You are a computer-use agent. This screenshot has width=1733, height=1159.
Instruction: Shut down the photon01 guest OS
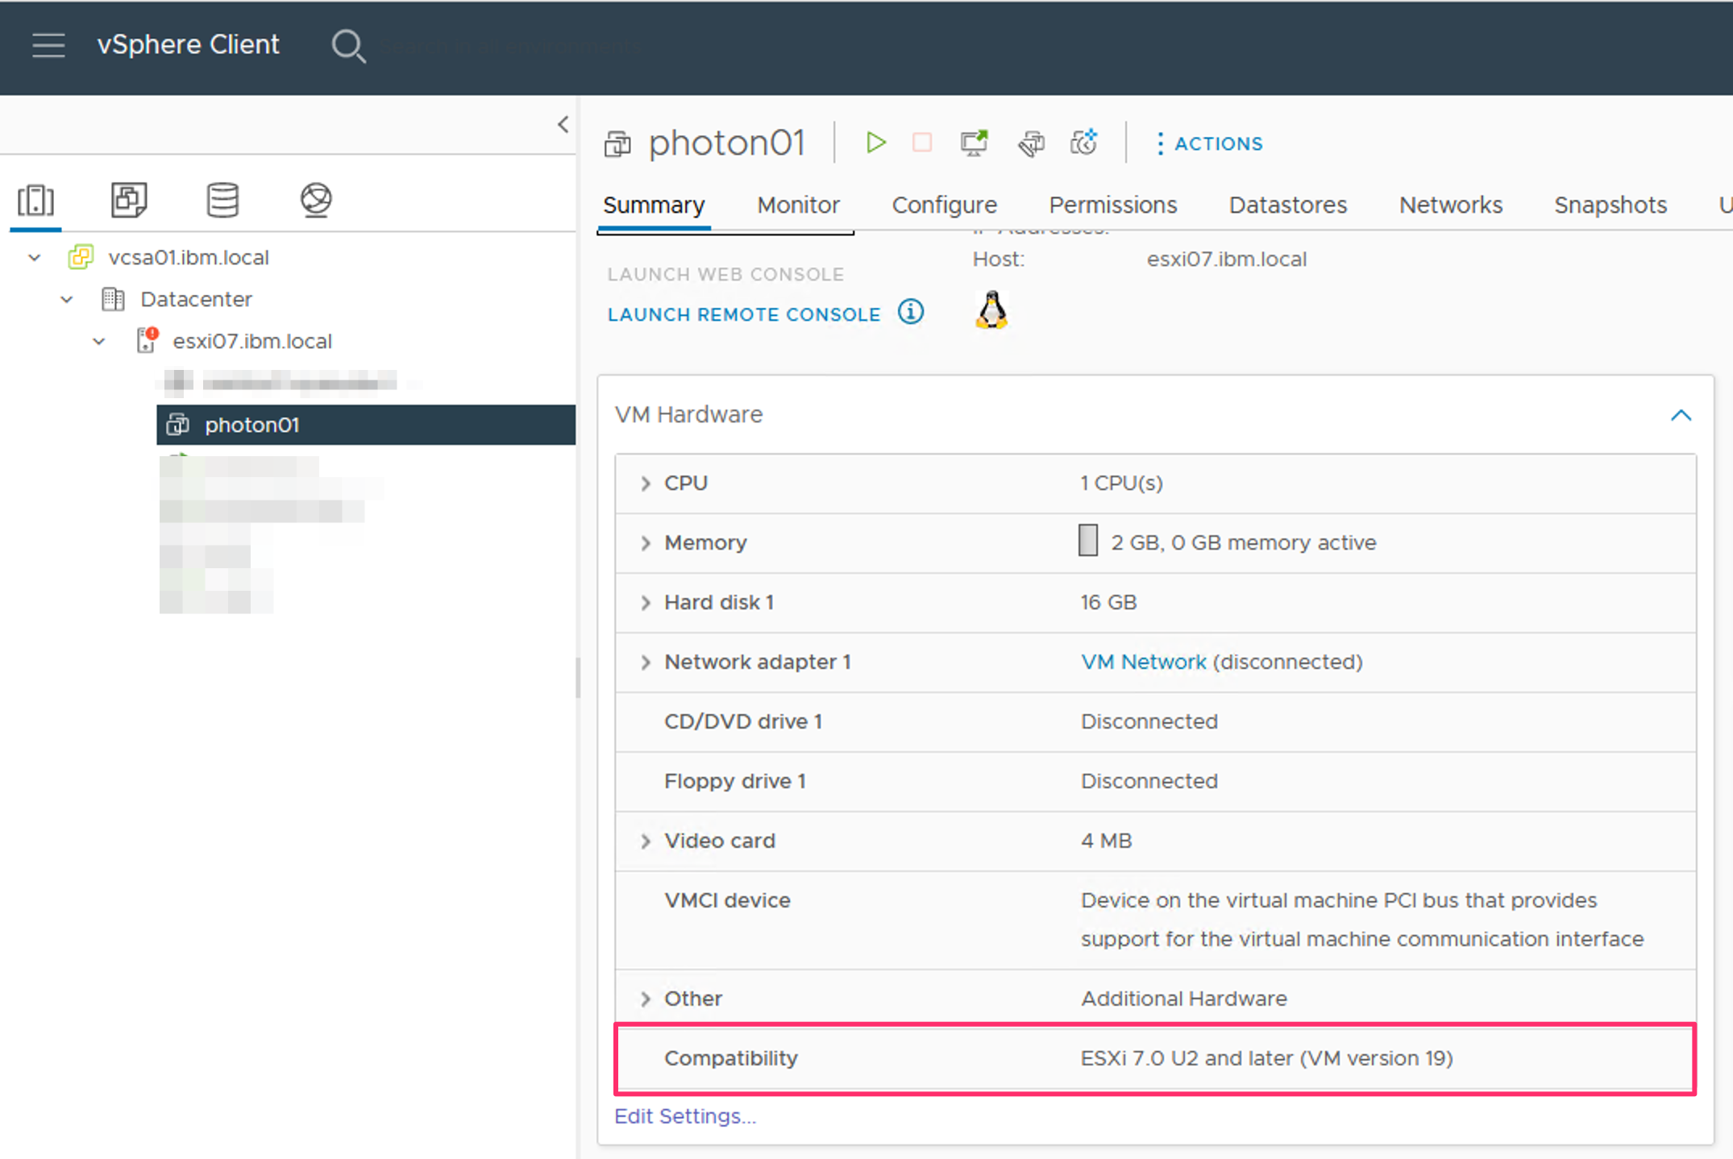pyautogui.click(x=922, y=143)
